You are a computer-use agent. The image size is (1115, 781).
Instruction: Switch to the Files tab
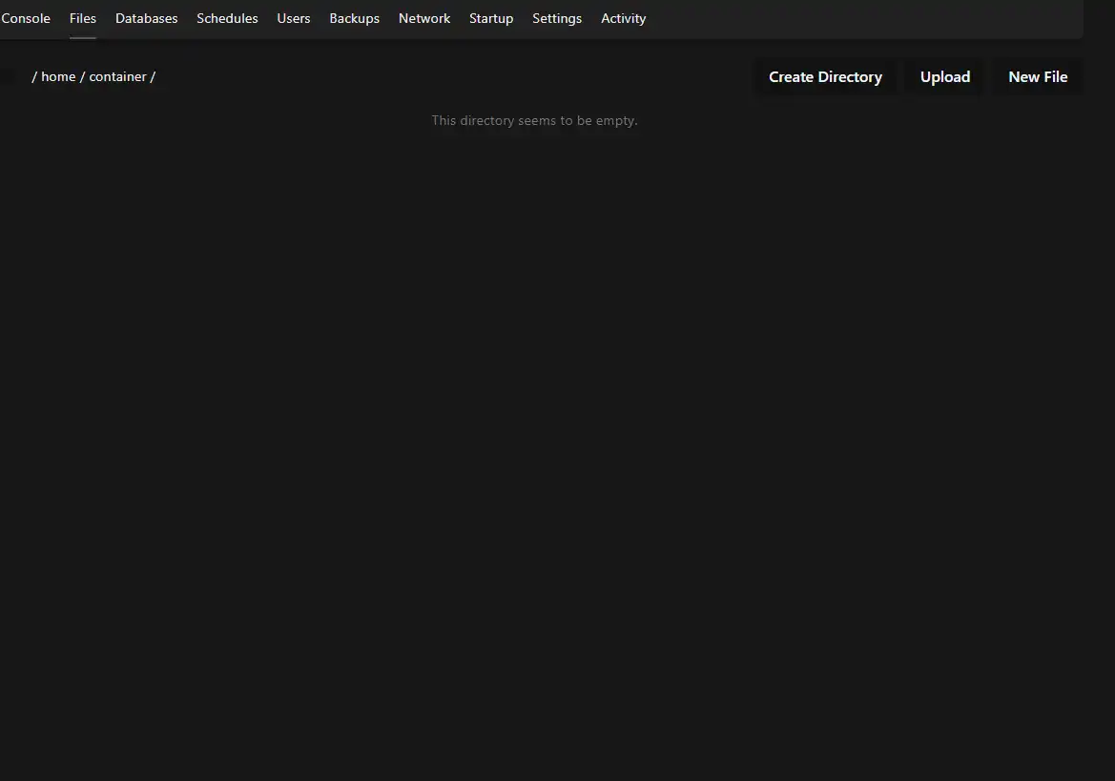coord(83,18)
